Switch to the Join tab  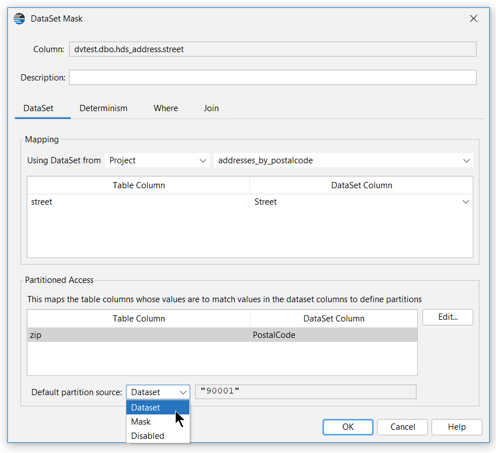click(x=211, y=108)
